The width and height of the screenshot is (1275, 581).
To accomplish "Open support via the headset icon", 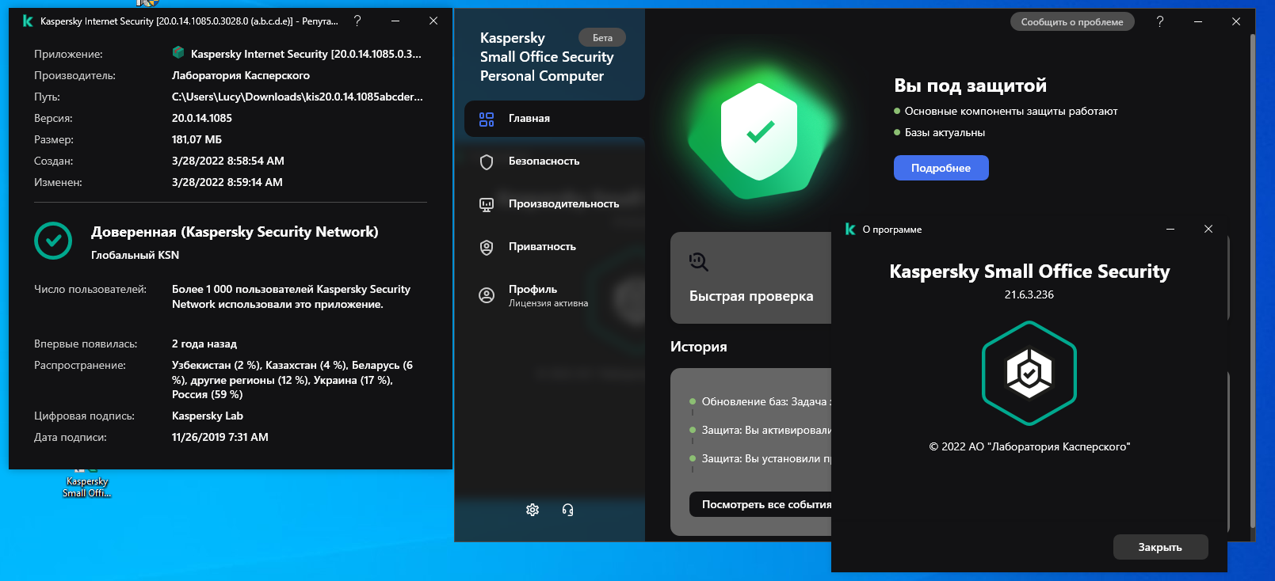I will (x=567, y=510).
